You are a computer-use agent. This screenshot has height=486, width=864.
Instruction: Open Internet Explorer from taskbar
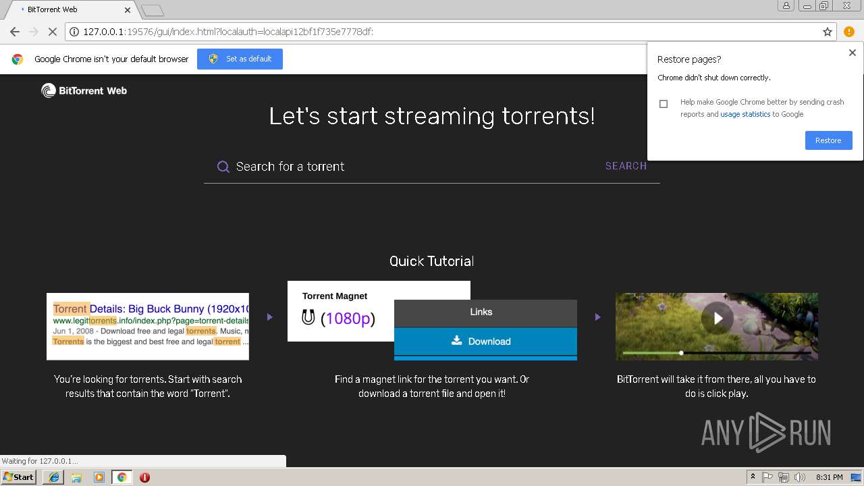click(x=53, y=477)
